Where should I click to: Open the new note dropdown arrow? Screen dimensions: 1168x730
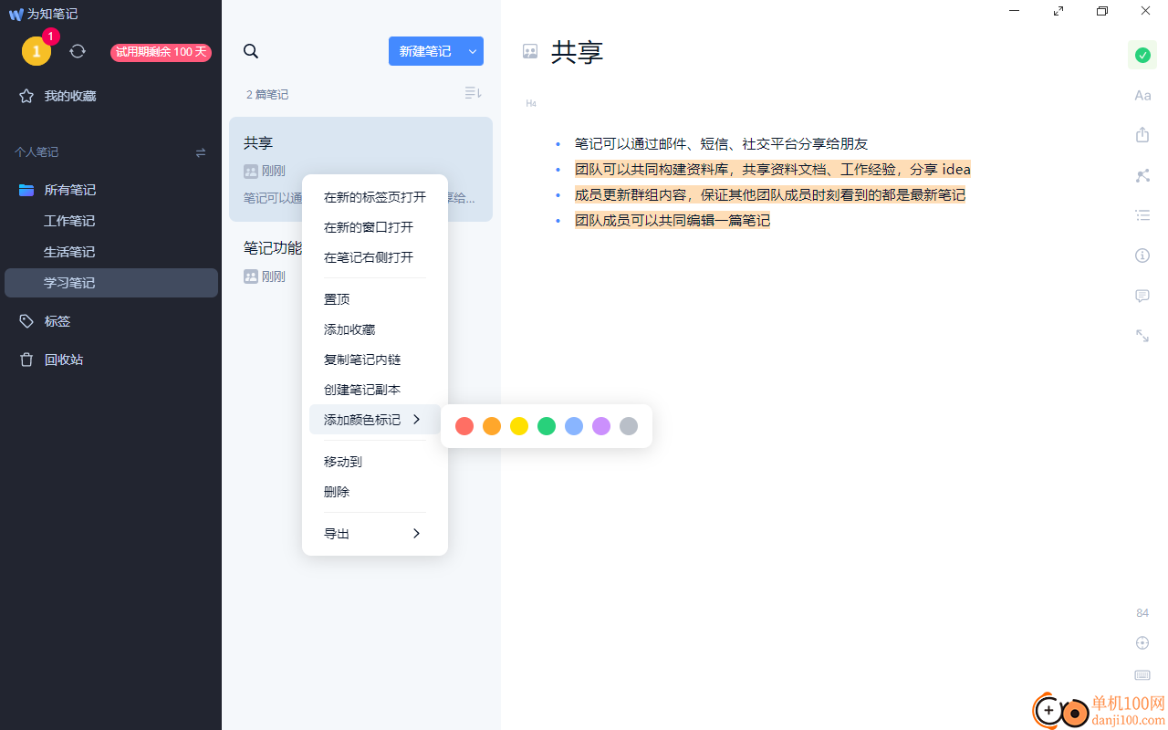(473, 51)
